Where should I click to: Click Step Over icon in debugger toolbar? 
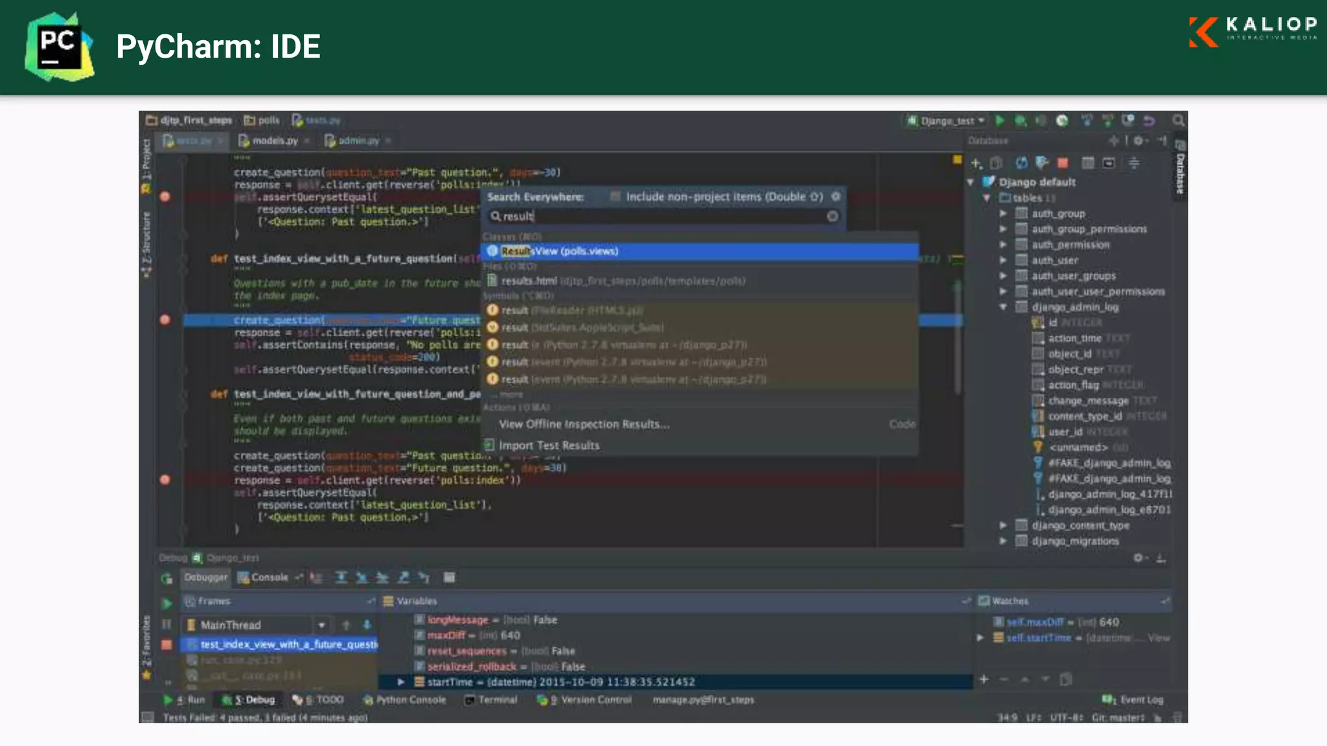341,577
